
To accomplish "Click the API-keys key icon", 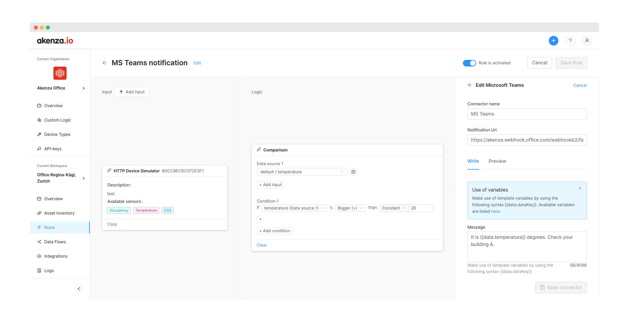I will 39,149.
